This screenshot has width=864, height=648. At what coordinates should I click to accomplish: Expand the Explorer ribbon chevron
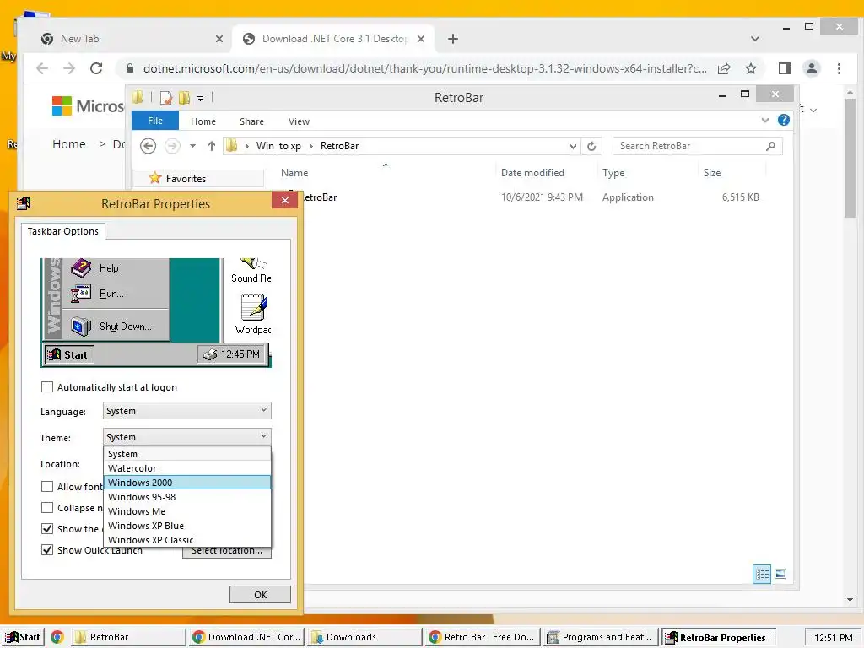click(764, 120)
